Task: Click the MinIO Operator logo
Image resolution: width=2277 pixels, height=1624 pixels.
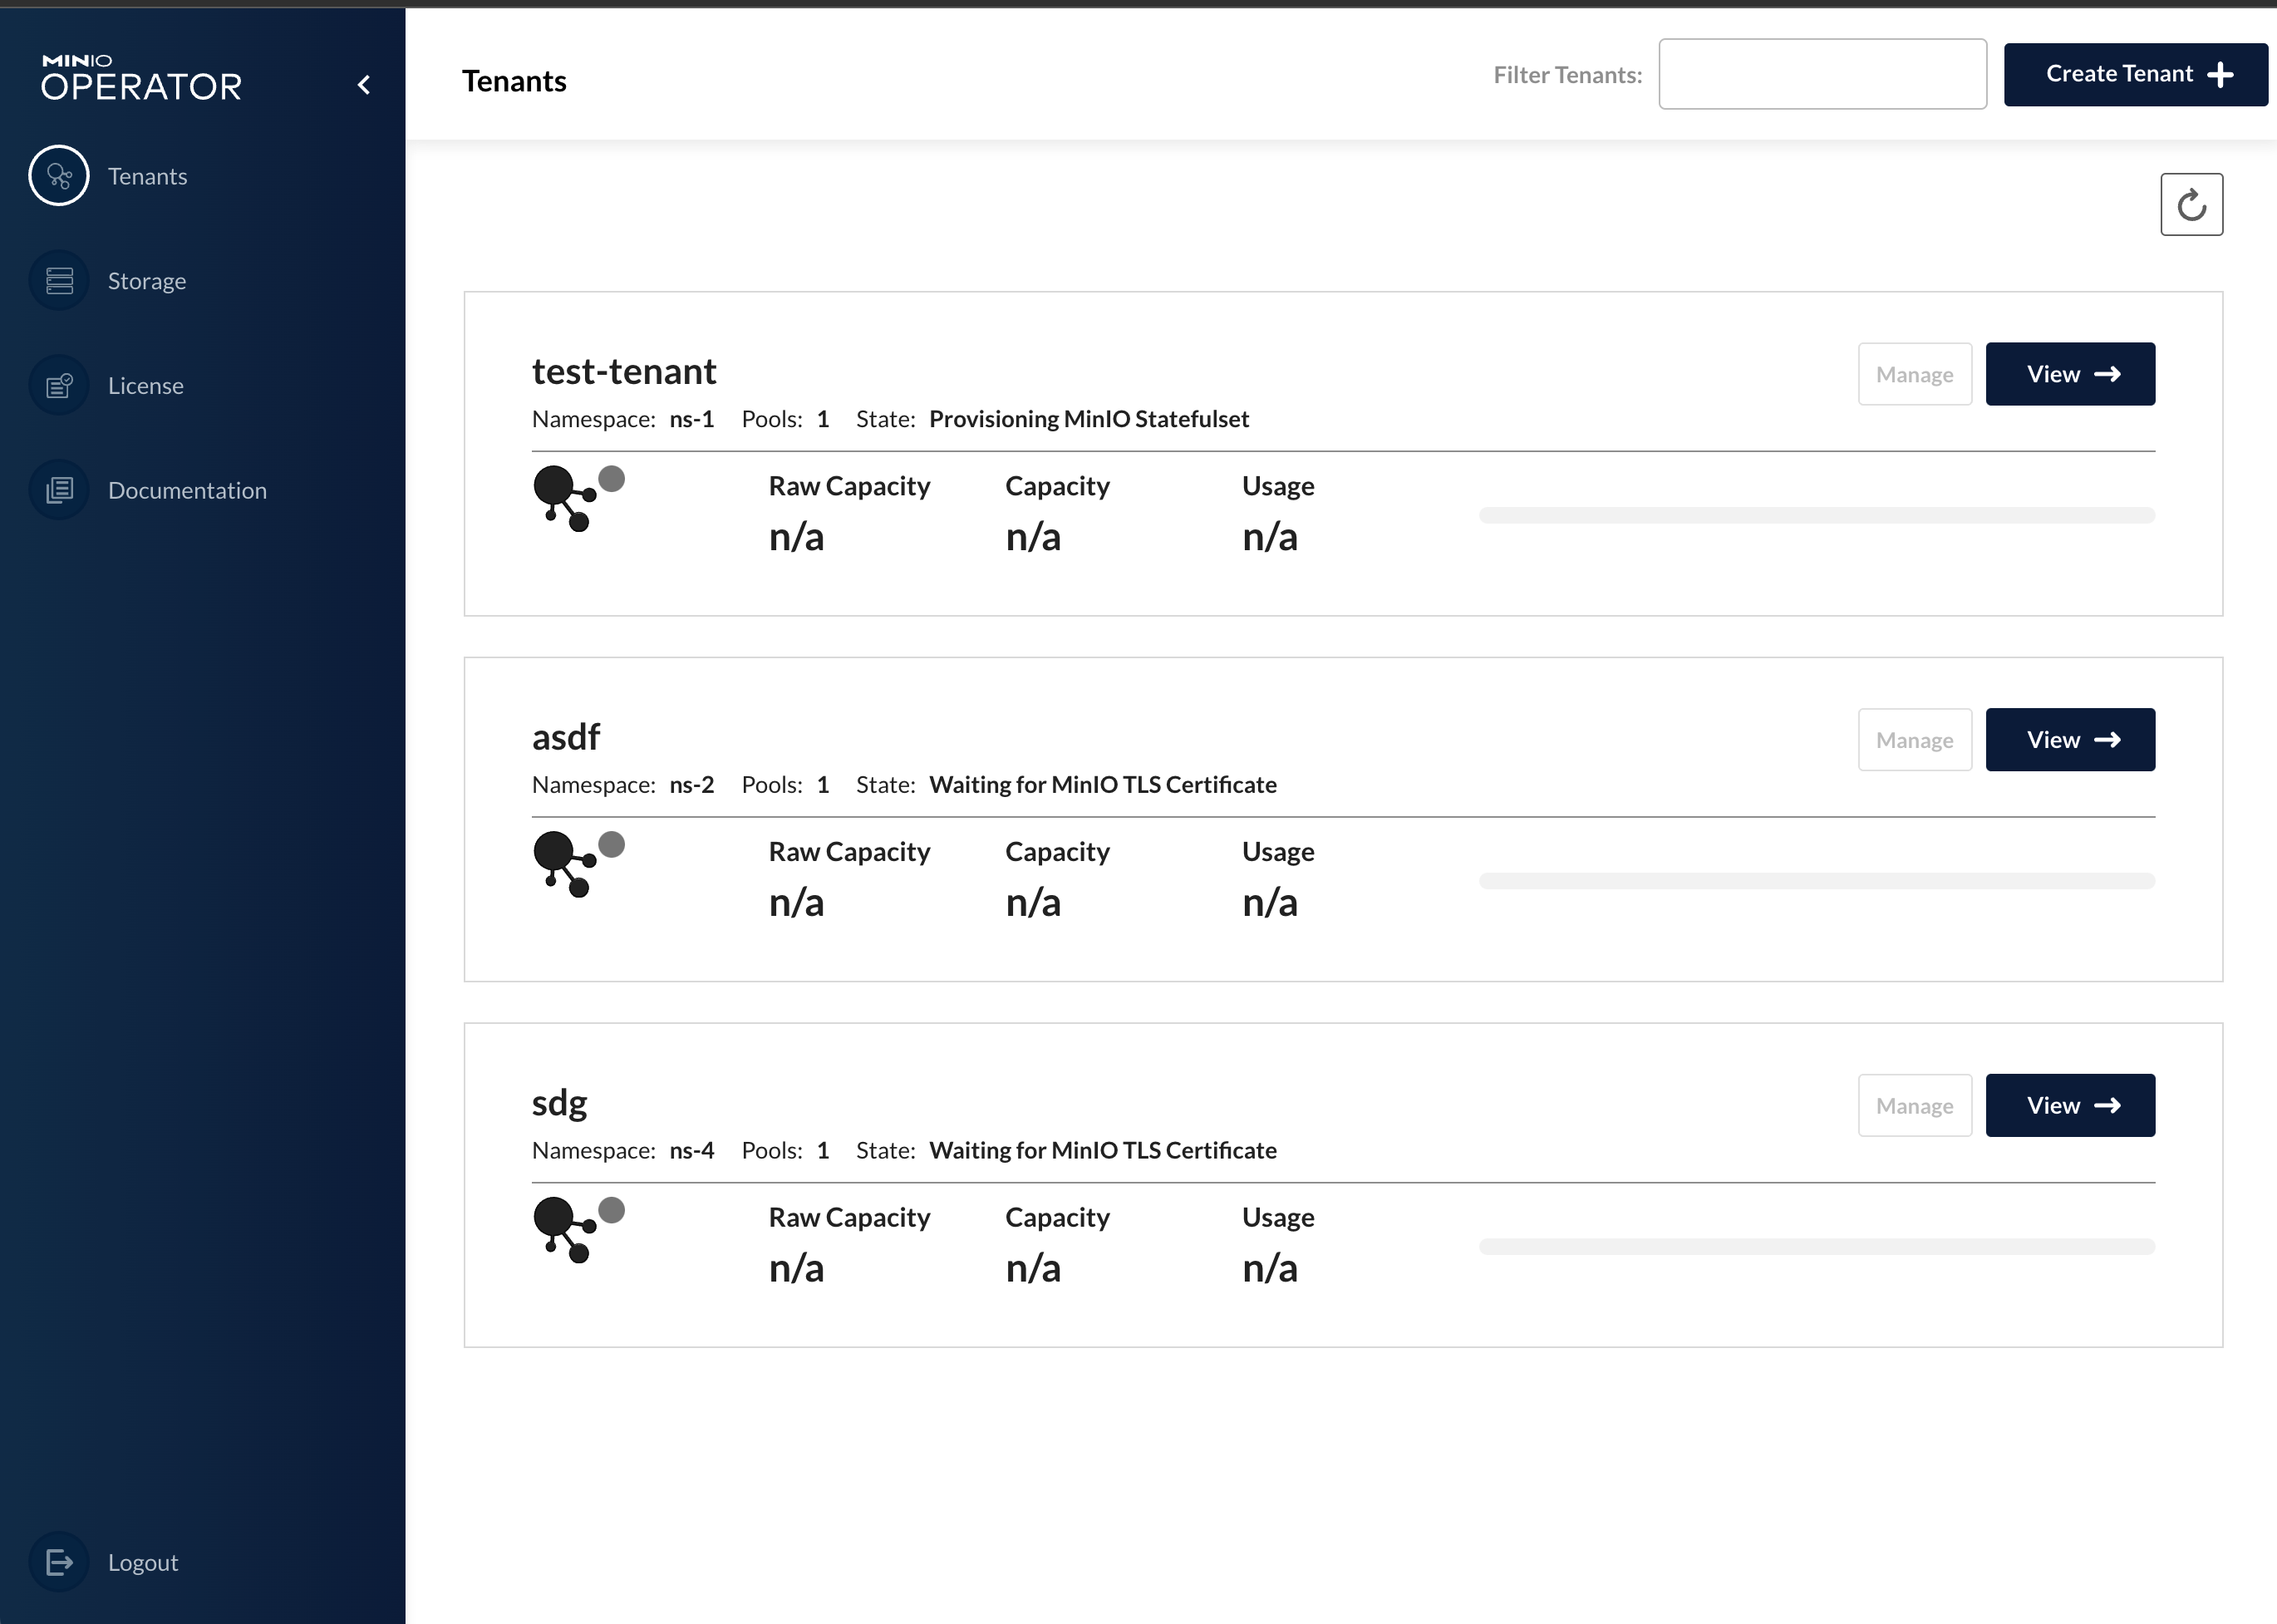Action: pyautogui.click(x=141, y=78)
